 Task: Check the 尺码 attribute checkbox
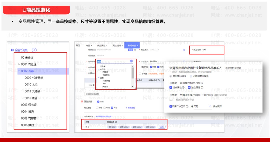tap(105, 108)
